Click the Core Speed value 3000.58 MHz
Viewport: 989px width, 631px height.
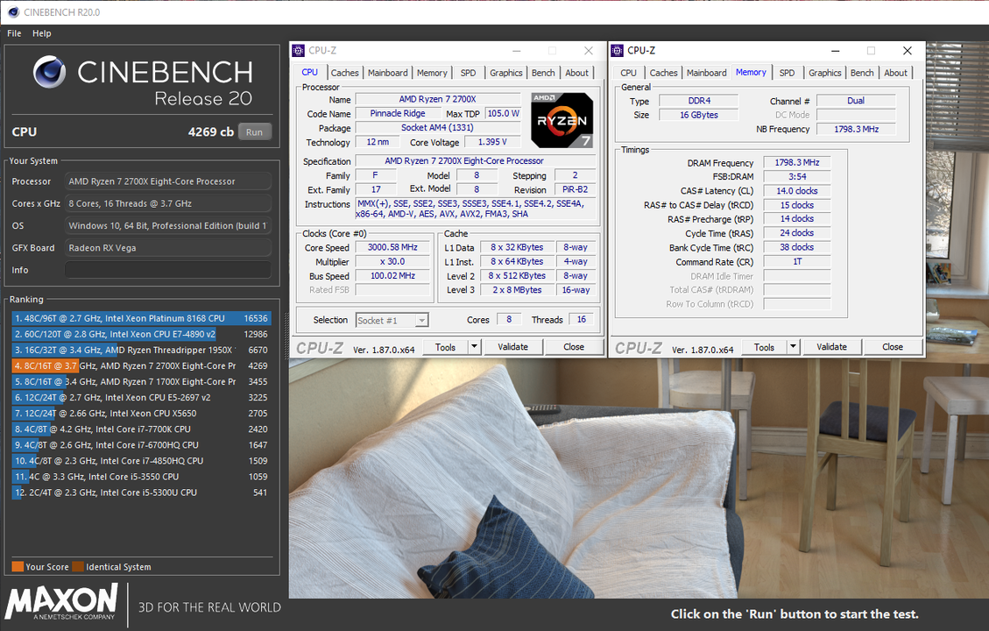(x=392, y=247)
